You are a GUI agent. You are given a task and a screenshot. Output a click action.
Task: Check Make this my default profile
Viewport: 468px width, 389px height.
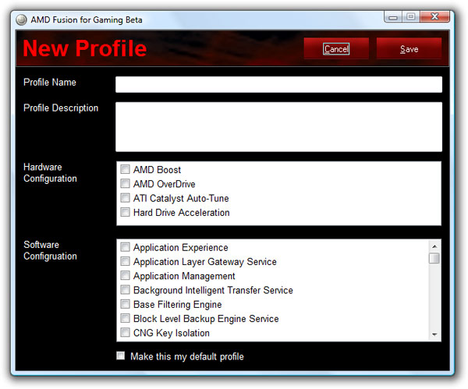pyautogui.click(x=121, y=355)
